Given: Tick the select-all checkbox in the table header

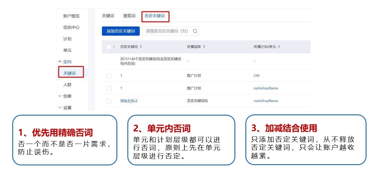Looking at the screenshot, I should [x=109, y=47].
